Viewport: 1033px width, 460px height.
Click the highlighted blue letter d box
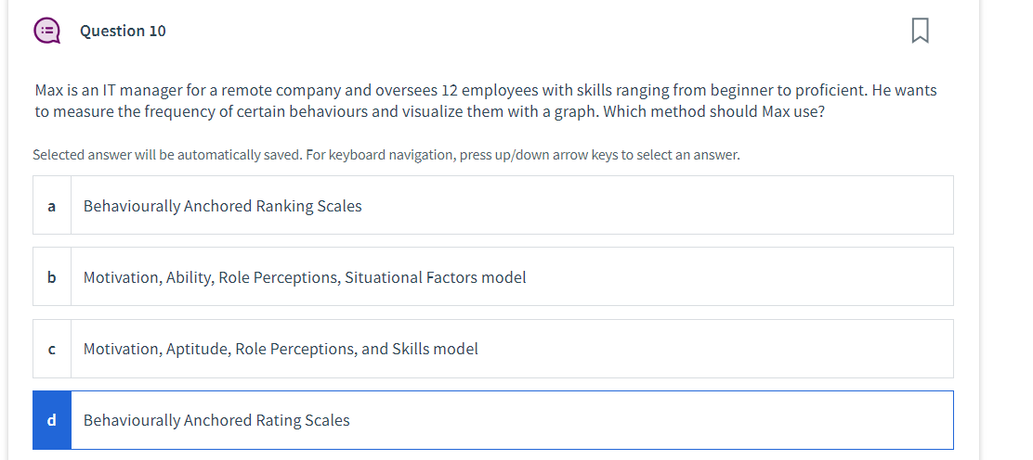52,420
